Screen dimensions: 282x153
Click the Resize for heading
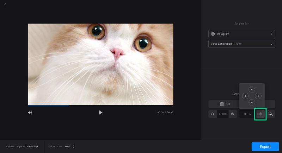click(x=241, y=24)
